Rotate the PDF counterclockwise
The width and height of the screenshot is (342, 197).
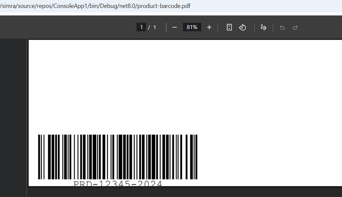click(243, 27)
